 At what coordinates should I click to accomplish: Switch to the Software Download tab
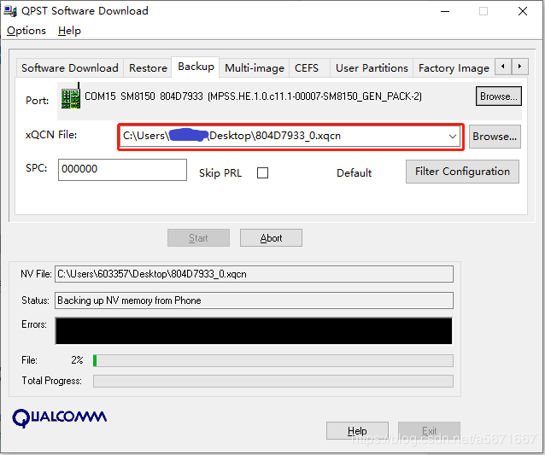(70, 67)
